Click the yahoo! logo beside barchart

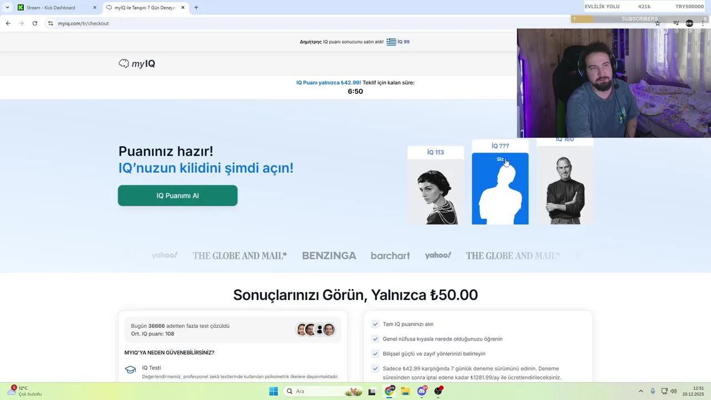coord(438,255)
